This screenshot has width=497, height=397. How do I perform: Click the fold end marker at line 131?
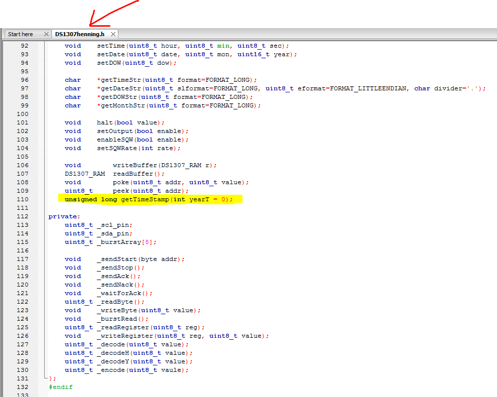coord(45,378)
